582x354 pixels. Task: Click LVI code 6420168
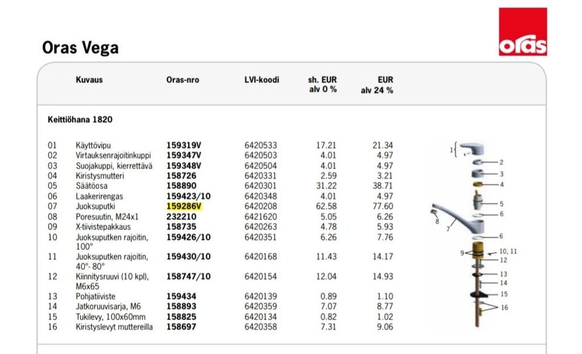click(261, 256)
